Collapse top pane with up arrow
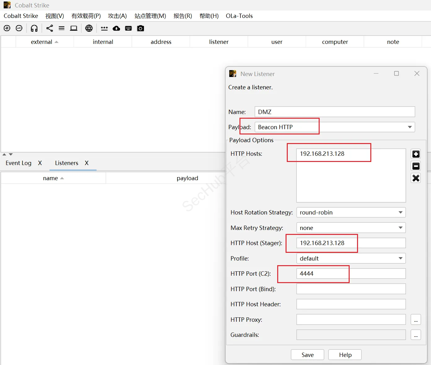 pyautogui.click(x=4, y=154)
